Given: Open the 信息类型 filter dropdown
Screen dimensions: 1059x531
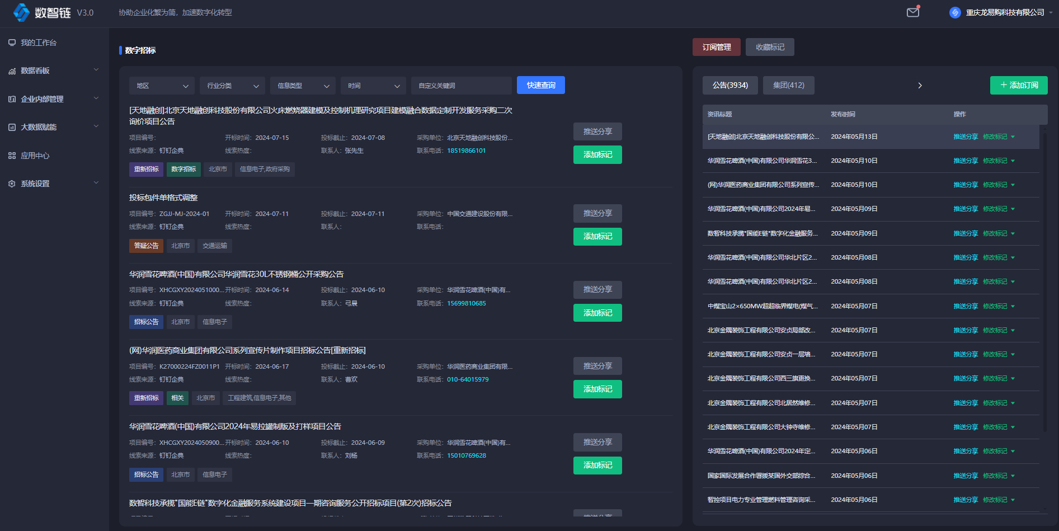Looking at the screenshot, I should pyautogui.click(x=303, y=86).
